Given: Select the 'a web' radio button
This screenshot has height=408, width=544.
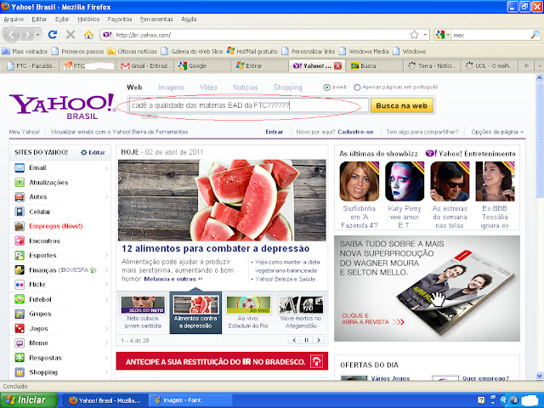Looking at the screenshot, I should (326, 88).
